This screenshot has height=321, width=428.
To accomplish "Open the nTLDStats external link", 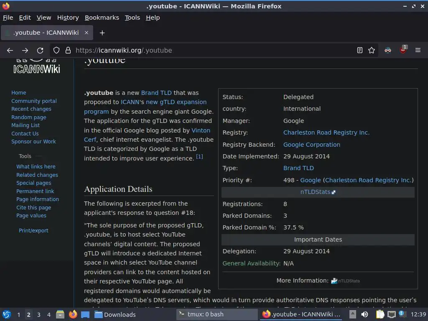I will [x=318, y=192].
